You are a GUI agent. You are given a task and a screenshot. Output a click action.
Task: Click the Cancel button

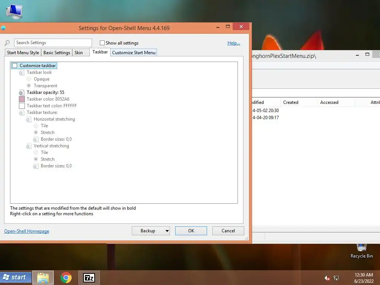[228, 231]
